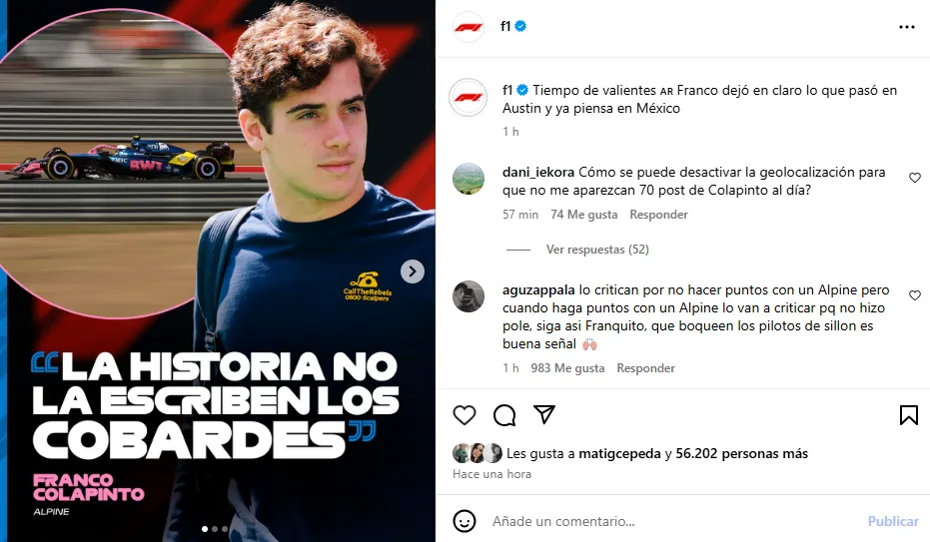Expand Ver respuestas (52) replies
Screen dimensions: 930x542
point(597,250)
